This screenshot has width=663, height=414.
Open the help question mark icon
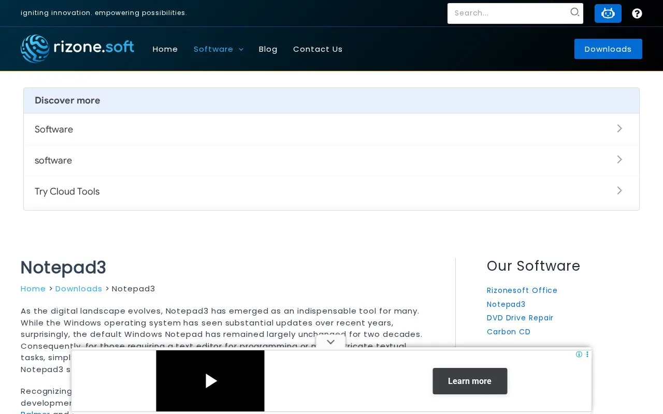637,13
